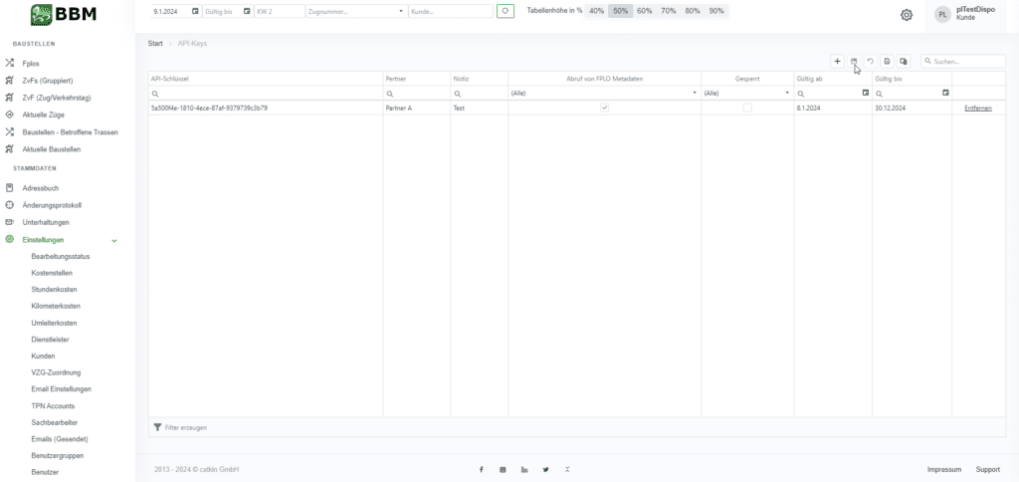The image size is (1019, 482).
Task: Select the 70% table height option
Action: click(x=669, y=11)
